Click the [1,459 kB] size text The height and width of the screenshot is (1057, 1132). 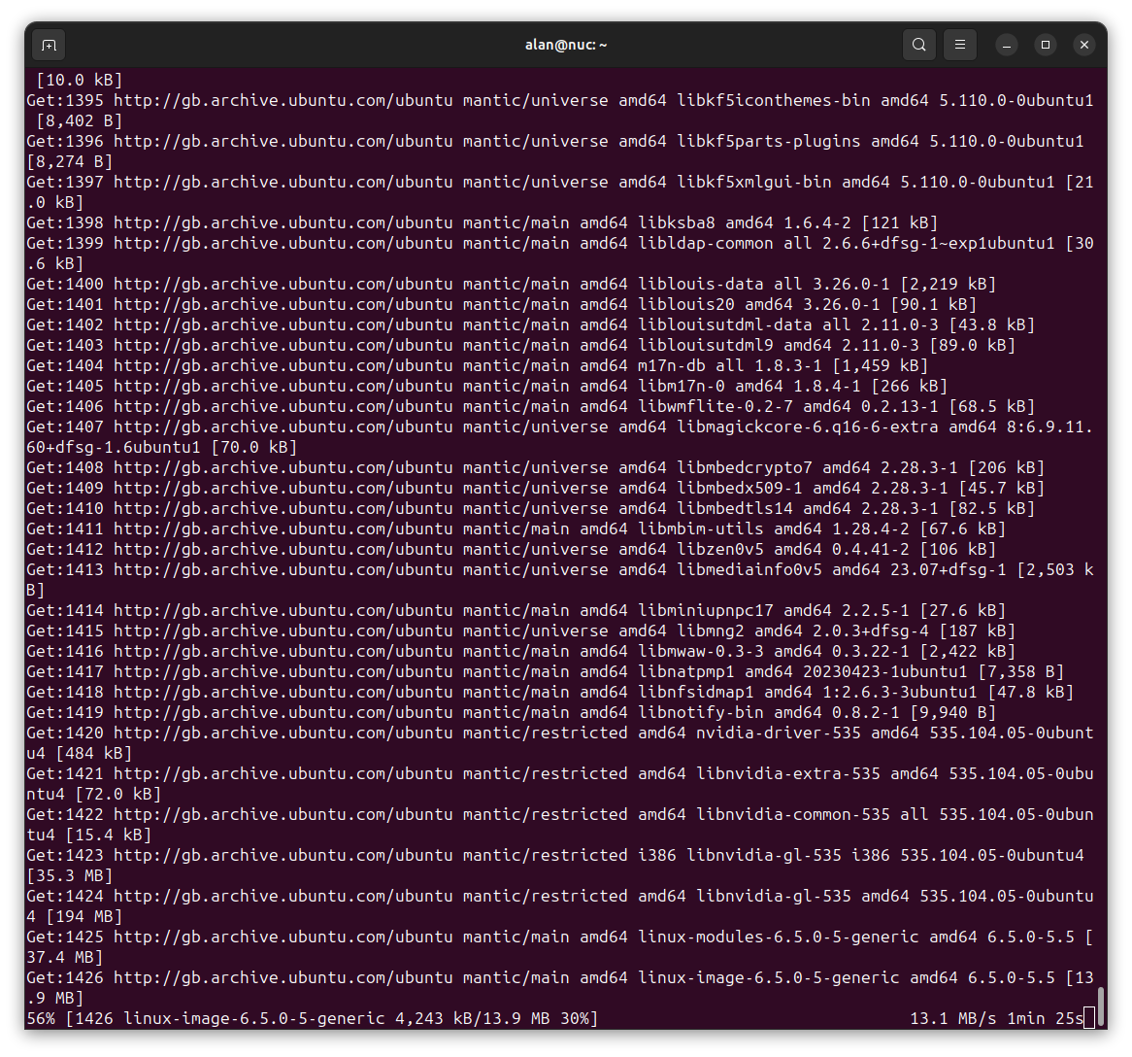pyautogui.click(x=880, y=365)
